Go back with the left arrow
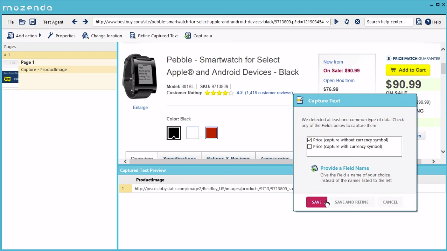 pos(75,22)
